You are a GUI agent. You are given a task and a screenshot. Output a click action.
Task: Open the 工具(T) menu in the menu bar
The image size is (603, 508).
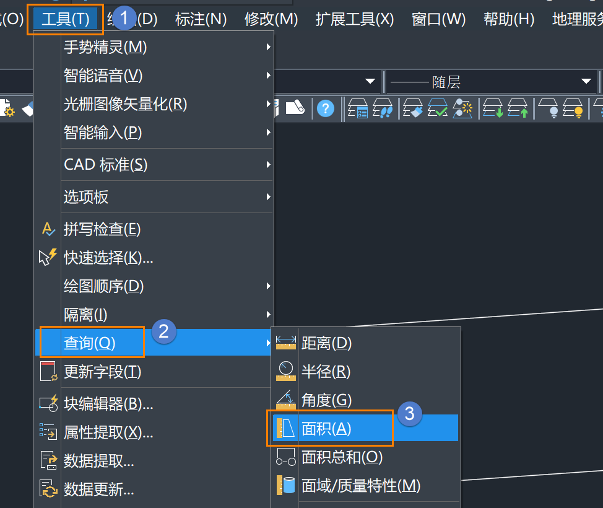pos(65,19)
